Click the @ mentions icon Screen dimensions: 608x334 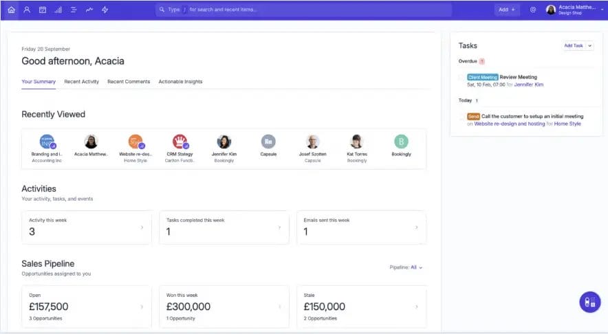tap(533, 10)
